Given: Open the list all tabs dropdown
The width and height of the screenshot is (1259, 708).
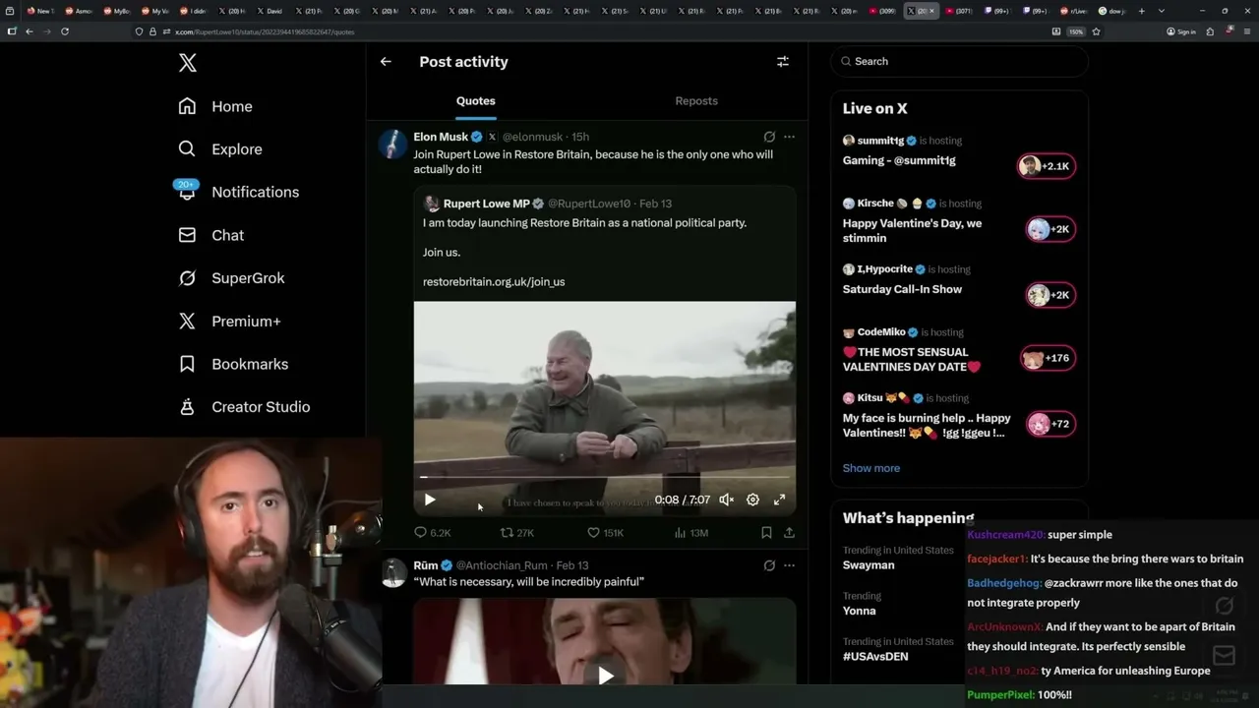Looking at the screenshot, I should pyautogui.click(x=1162, y=11).
